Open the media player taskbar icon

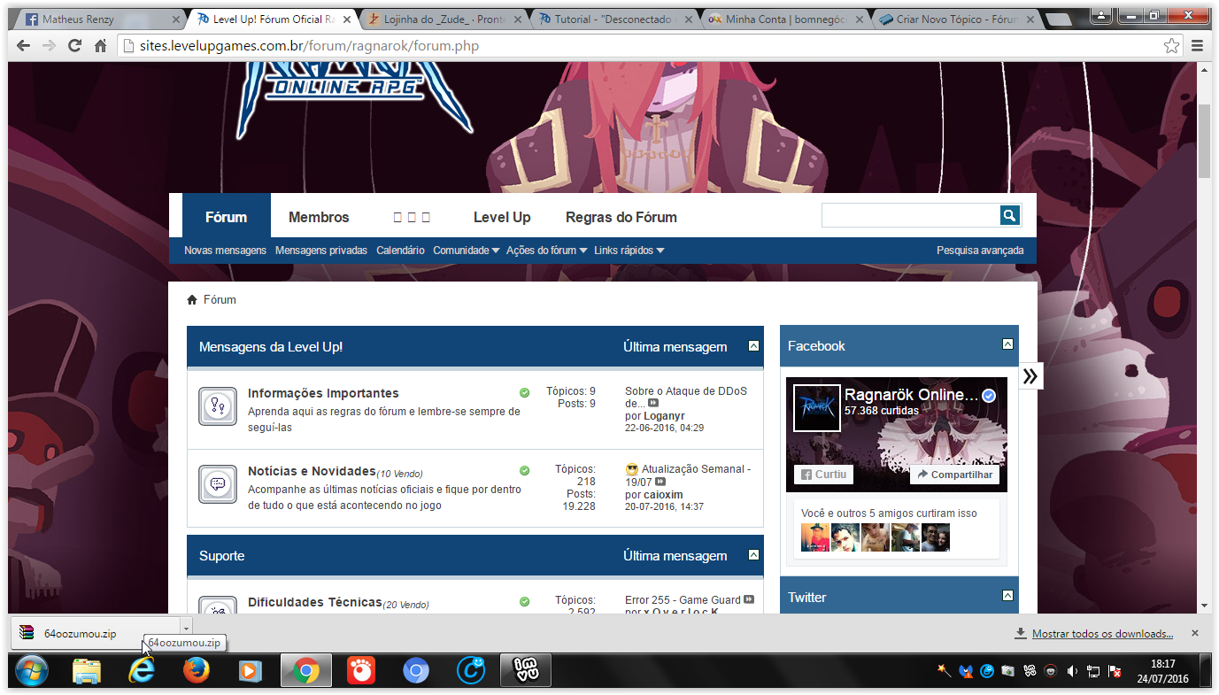pos(251,672)
